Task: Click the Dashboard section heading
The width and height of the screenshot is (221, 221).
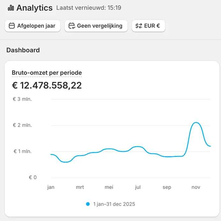Action: 23,50
